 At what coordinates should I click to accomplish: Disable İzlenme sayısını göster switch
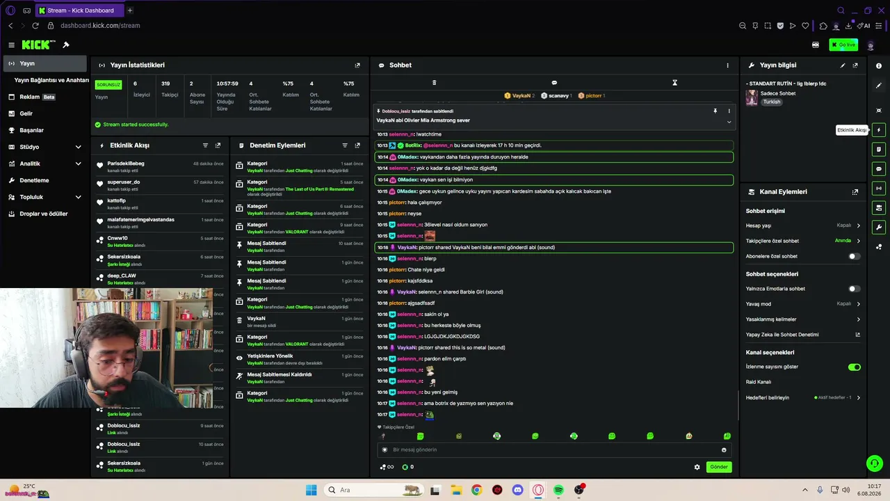point(854,367)
